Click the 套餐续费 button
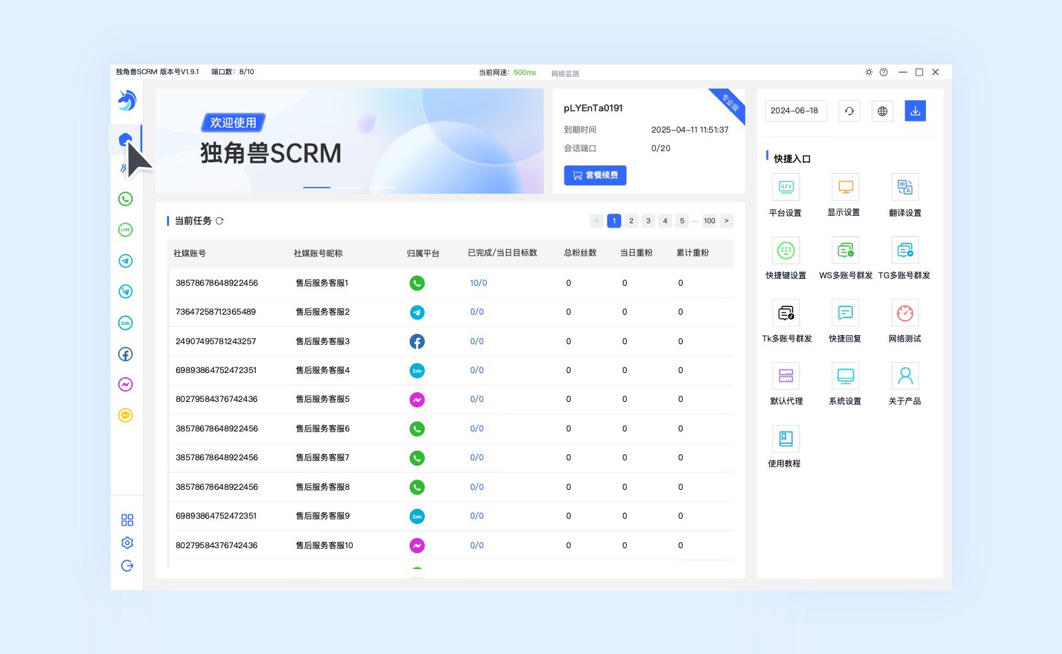The width and height of the screenshot is (1062, 654). [x=595, y=175]
